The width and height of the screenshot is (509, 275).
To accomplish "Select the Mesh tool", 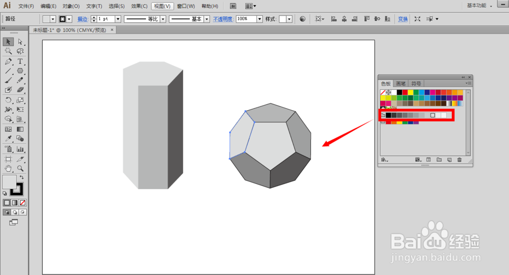I will coord(8,129).
